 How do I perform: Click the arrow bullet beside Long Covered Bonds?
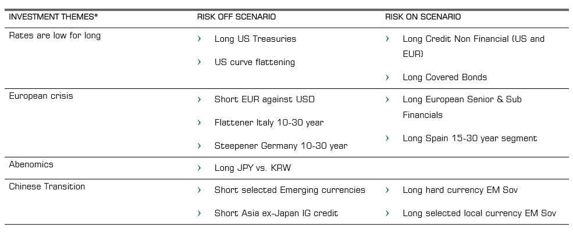[387, 77]
